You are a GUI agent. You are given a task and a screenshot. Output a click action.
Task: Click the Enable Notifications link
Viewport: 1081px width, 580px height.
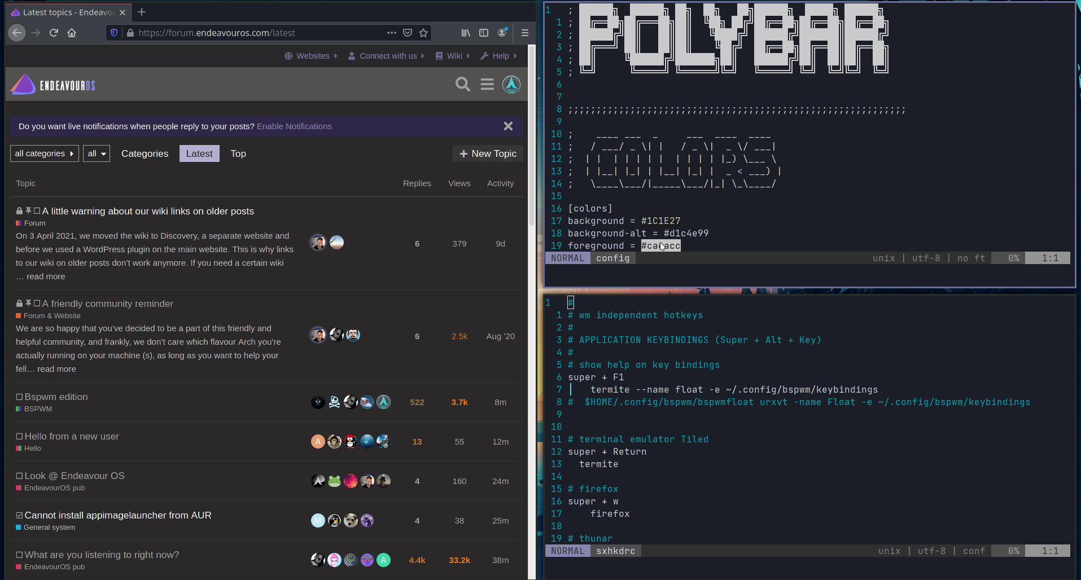294,126
